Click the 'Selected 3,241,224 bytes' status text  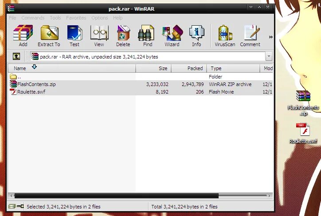click(x=63, y=207)
